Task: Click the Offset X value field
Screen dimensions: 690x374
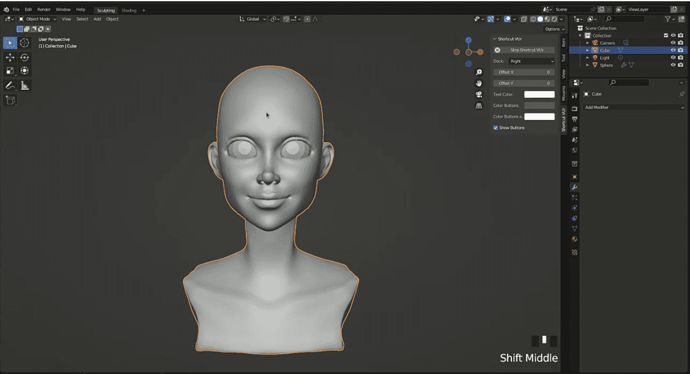Action: tap(524, 72)
